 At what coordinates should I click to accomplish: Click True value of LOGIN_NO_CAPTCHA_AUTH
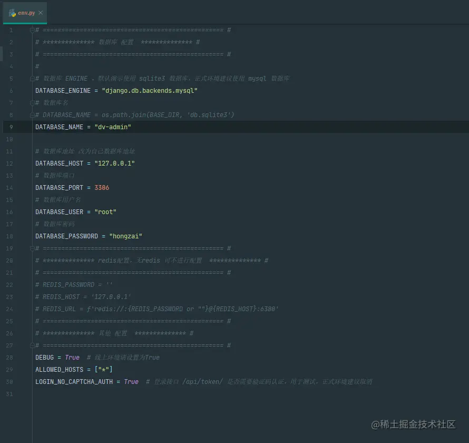coord(131,382)
